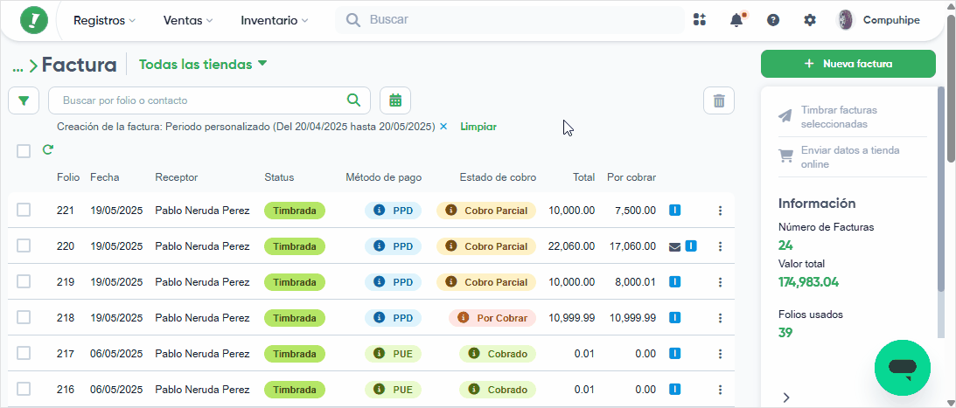This screenshot has width=956, height=408.
Task: Select the checkbox for folio 220
Action: (x=23, y=246)
